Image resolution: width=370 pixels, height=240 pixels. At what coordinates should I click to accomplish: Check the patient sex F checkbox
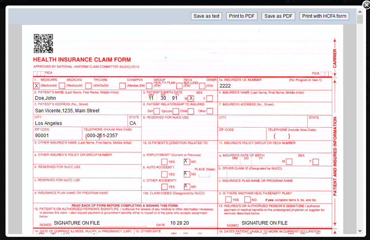209,98
